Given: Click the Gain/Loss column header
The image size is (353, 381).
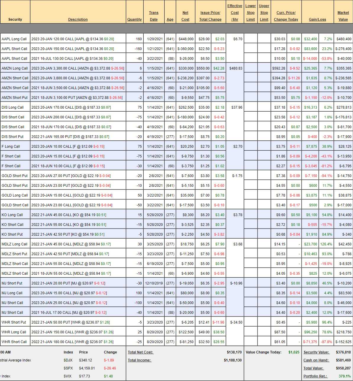Looking at the screenshot, I should tap(317, 20).
